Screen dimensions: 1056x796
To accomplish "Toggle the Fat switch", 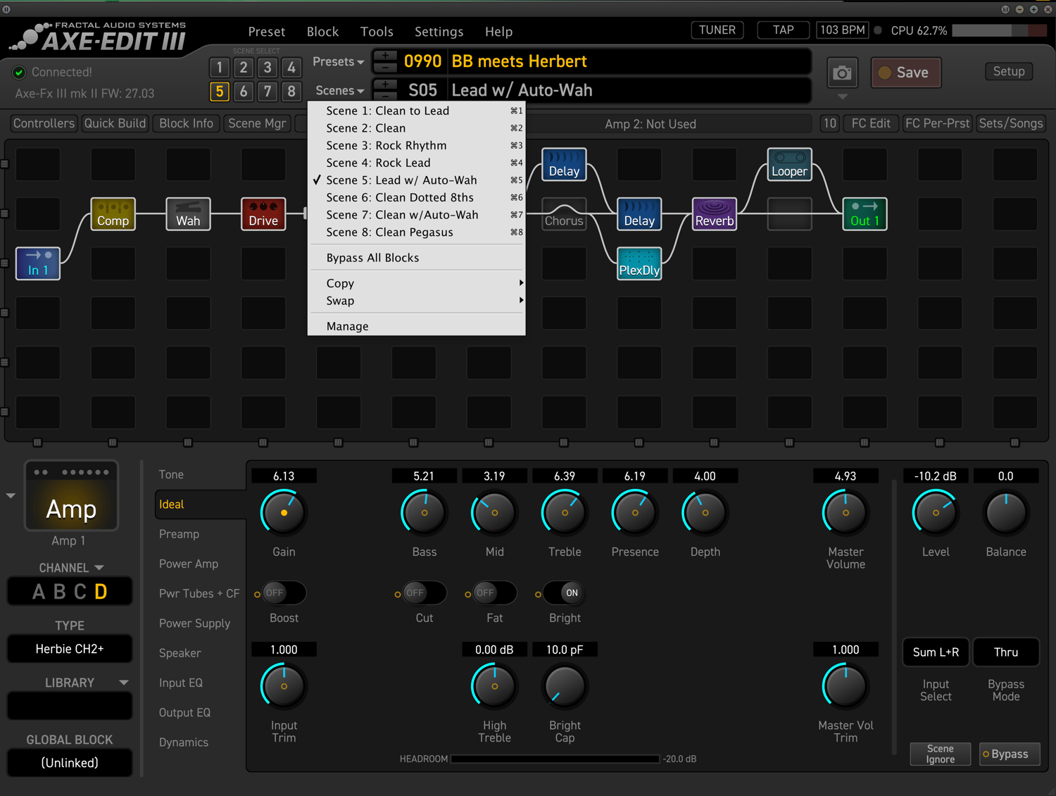I will [495, 593].
